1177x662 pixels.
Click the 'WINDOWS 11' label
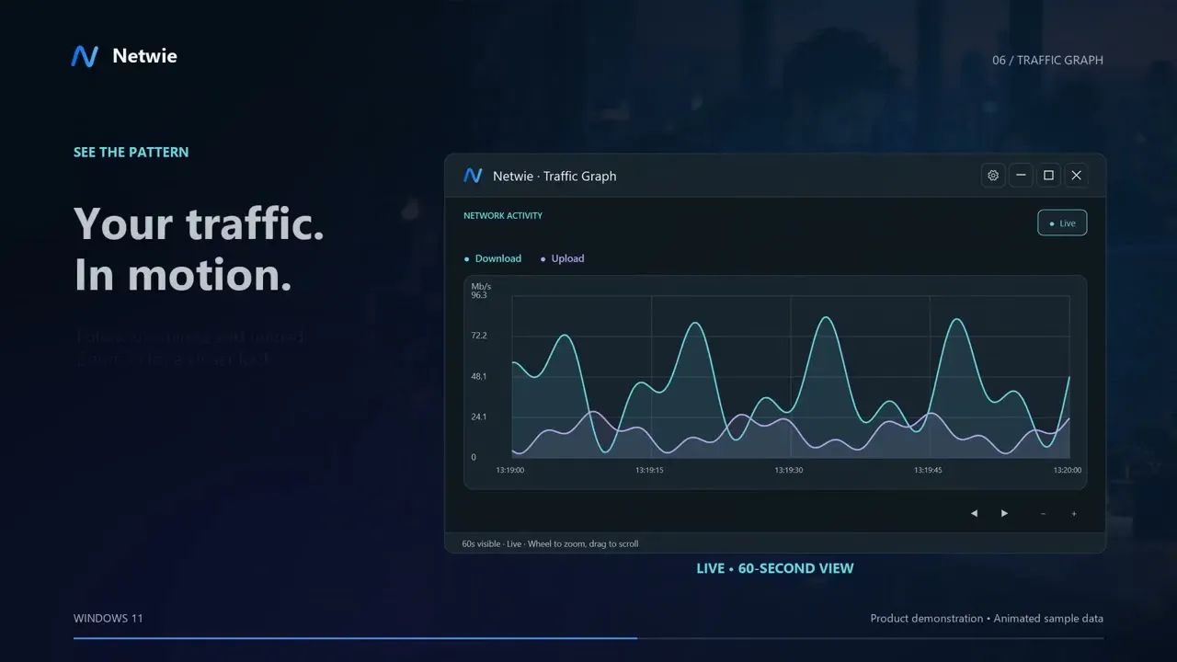[109, 619]
